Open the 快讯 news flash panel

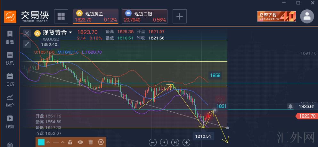[x=10, y=58]
